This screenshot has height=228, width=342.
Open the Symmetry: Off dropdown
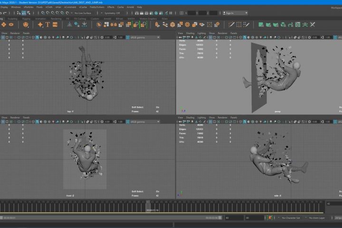[112, 13]
